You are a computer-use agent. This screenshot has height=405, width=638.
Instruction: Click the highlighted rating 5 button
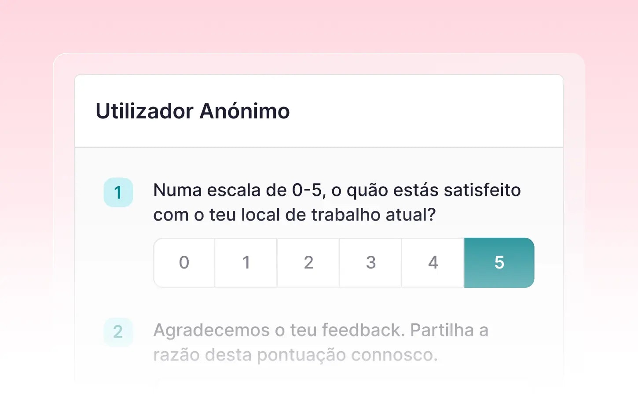click(x=499, y=263)
